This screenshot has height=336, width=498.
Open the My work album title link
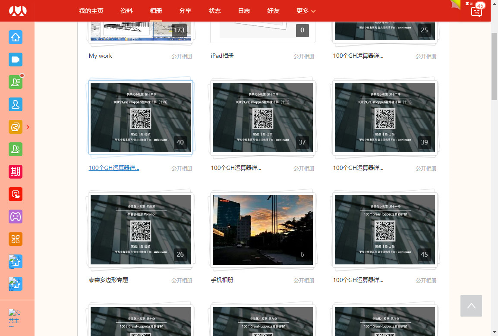[x=101, y=56]
